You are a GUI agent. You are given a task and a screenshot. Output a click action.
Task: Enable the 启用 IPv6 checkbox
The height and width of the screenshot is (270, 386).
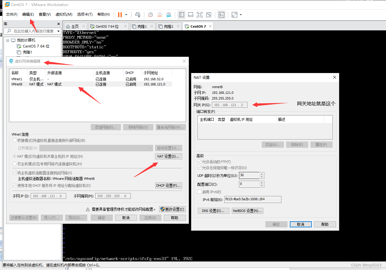pos(199,192)
